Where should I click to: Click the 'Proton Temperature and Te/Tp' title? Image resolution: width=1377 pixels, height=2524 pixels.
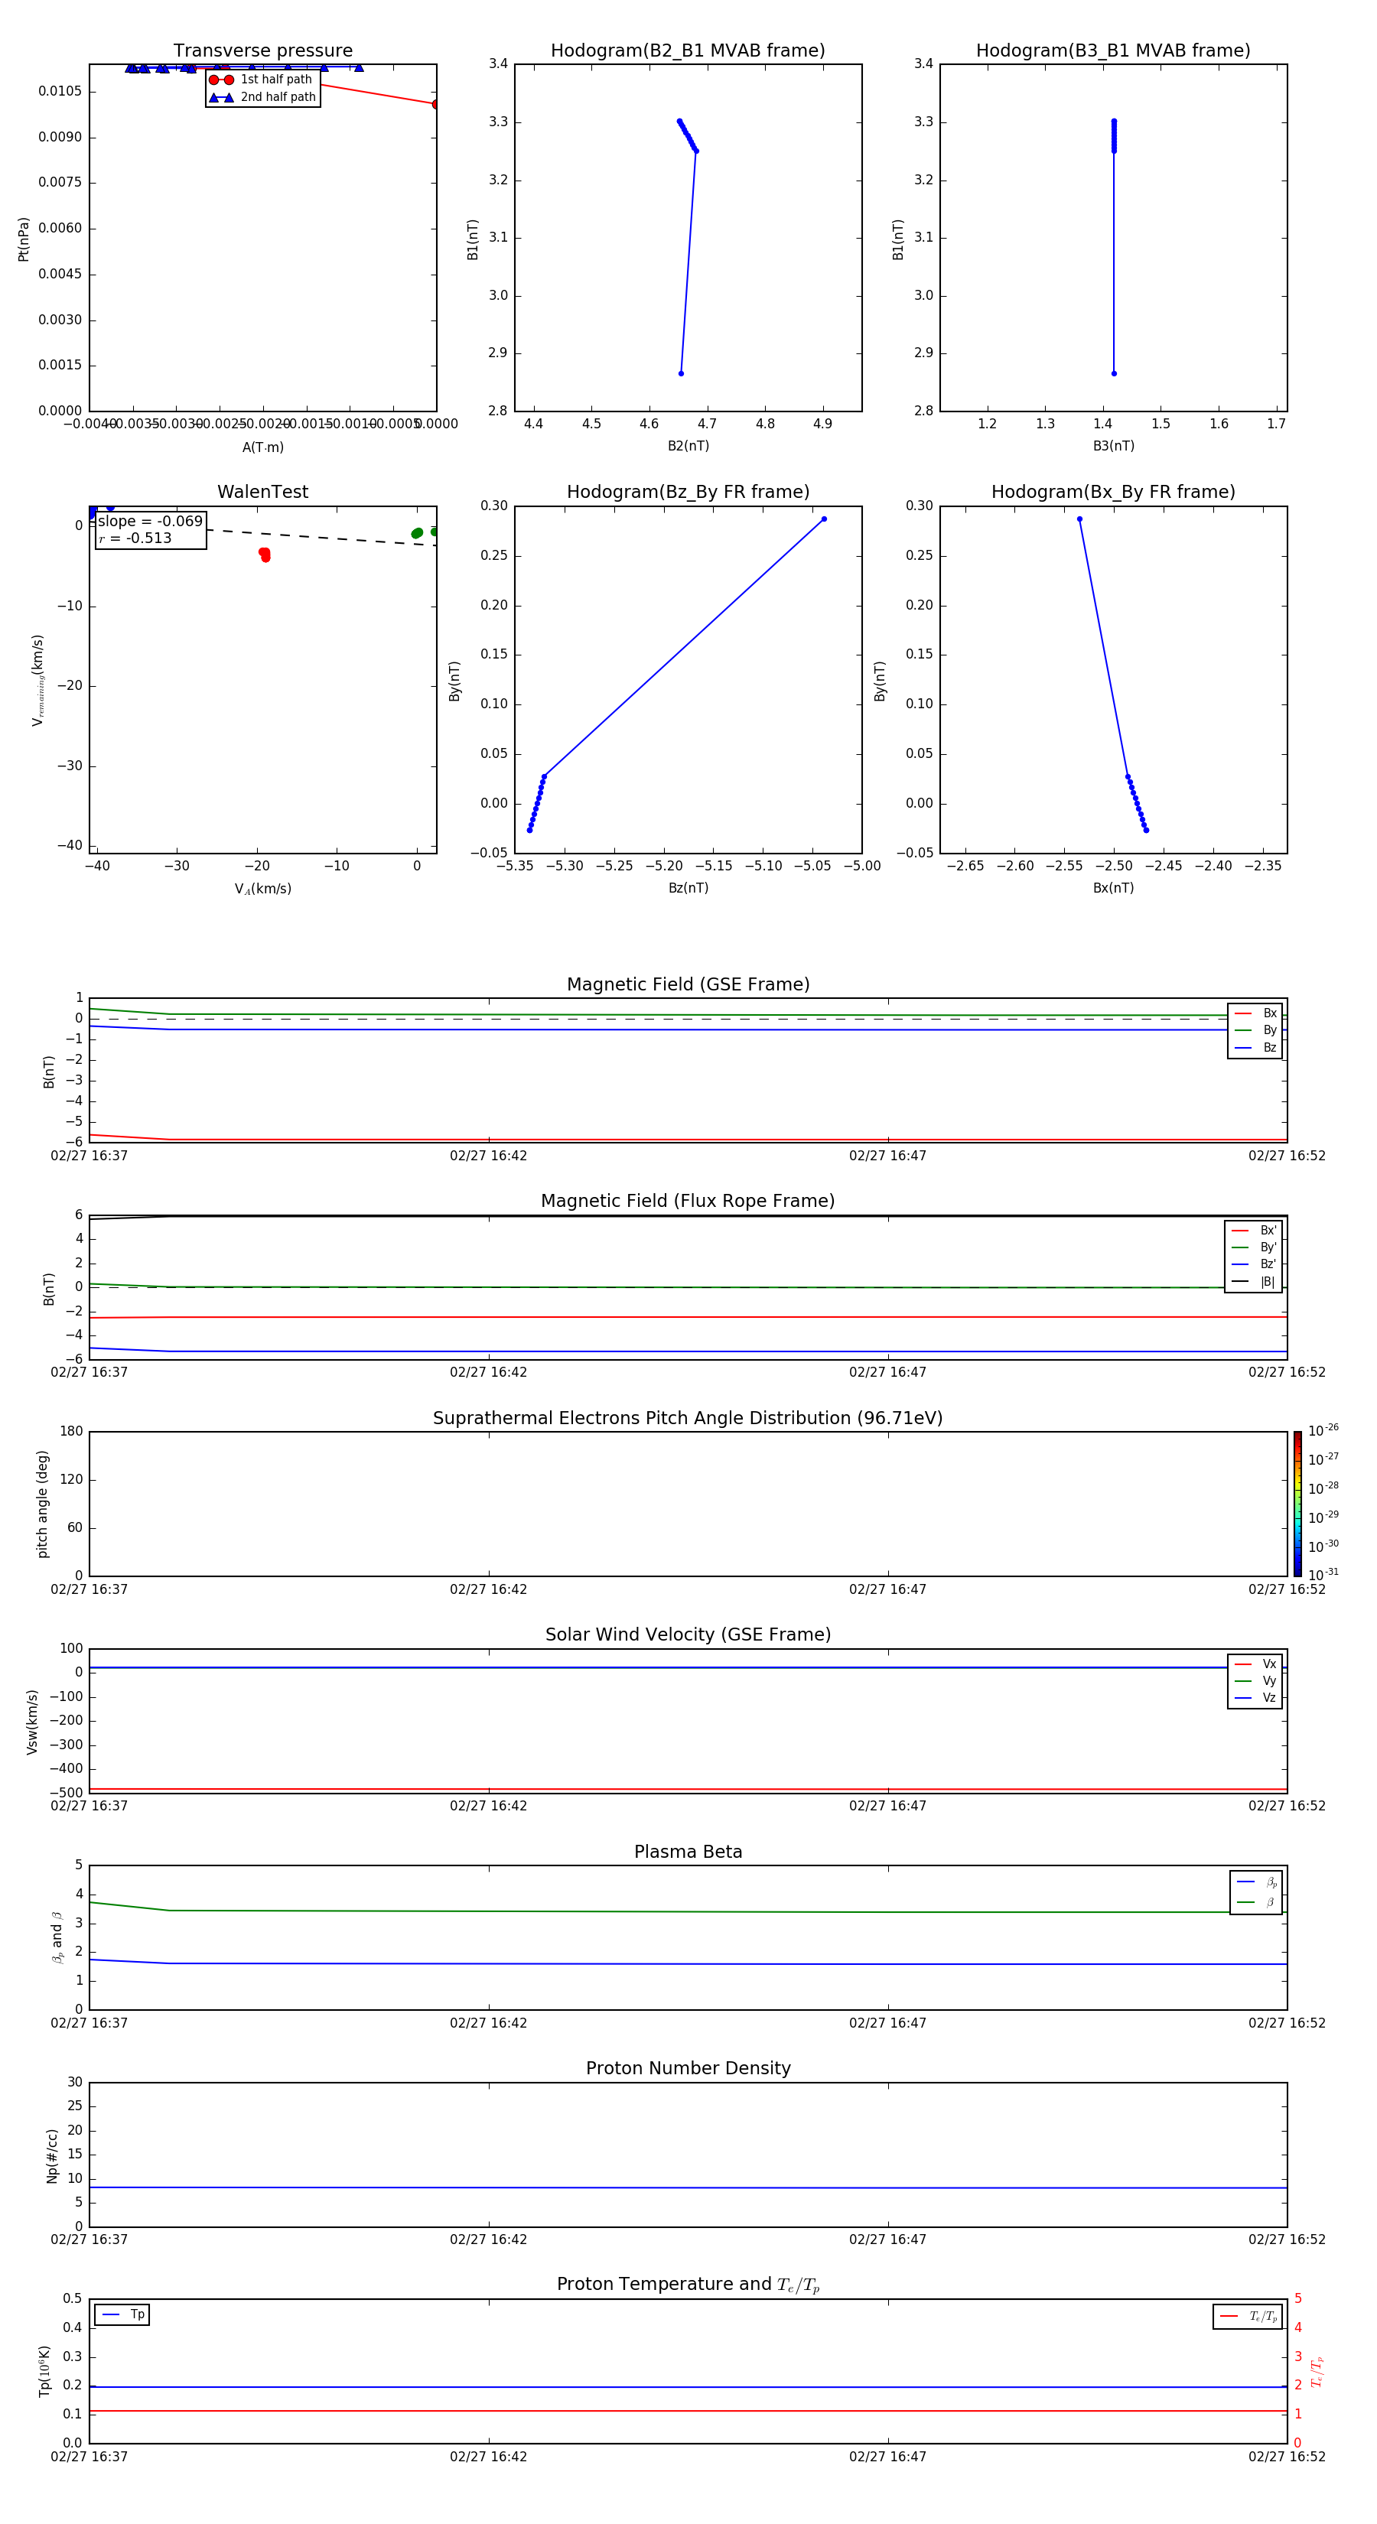click(688, 2285)
